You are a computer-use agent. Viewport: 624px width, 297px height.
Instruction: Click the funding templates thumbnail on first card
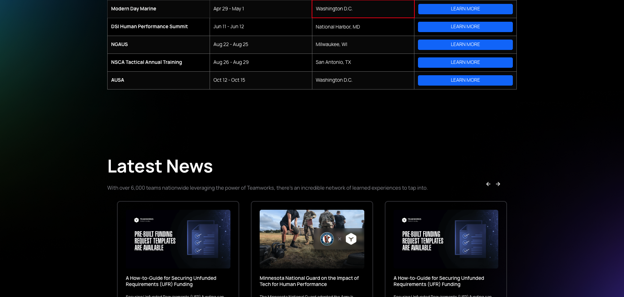(x=178, y=239)
